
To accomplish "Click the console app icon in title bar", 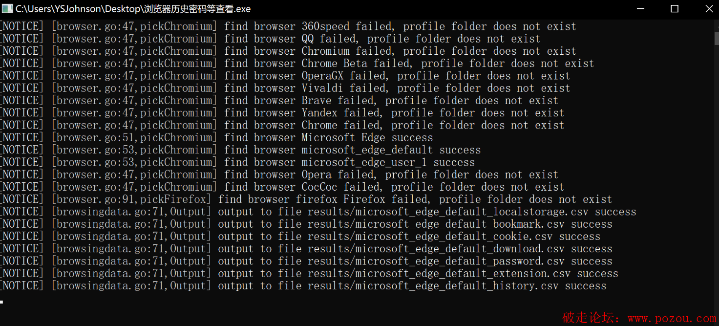I will point(7,9).
